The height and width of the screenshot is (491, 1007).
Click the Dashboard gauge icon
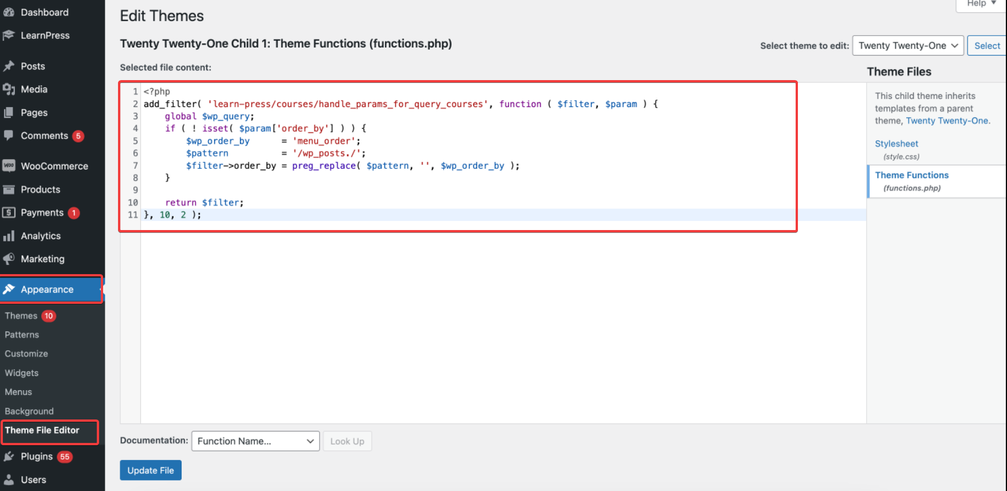9,12
